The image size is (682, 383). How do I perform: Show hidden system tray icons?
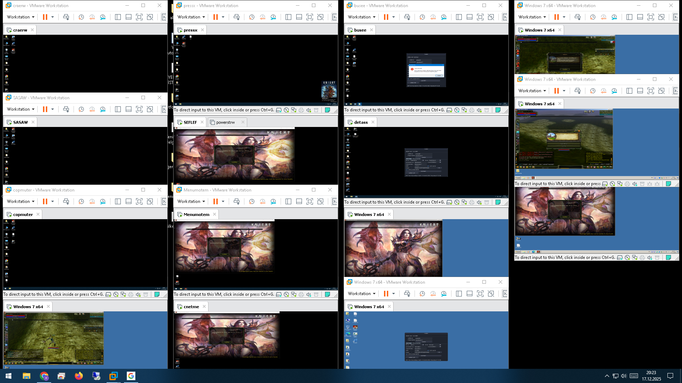click(x=607, y=376)
